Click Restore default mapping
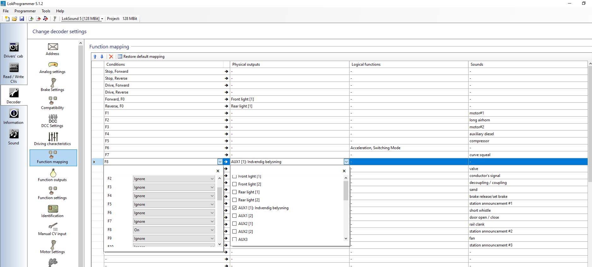592x267 pixels. click(141, 57)
